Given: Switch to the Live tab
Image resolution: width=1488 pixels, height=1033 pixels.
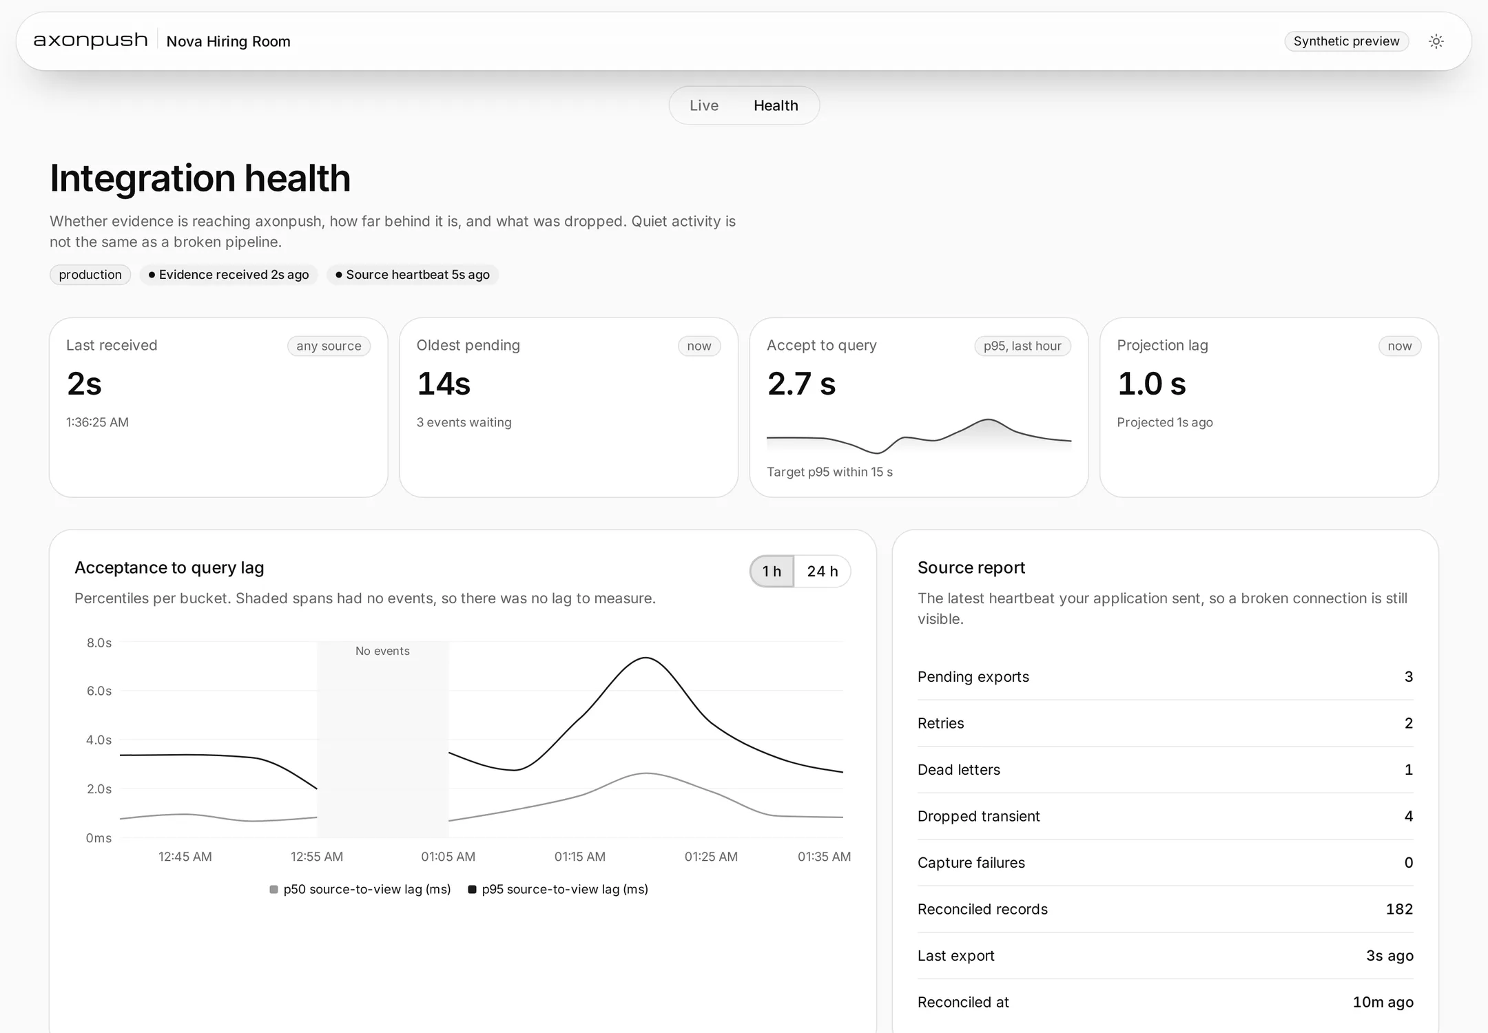Looking at the screenshot, I should pyautogui.click(x=704, y=105).
